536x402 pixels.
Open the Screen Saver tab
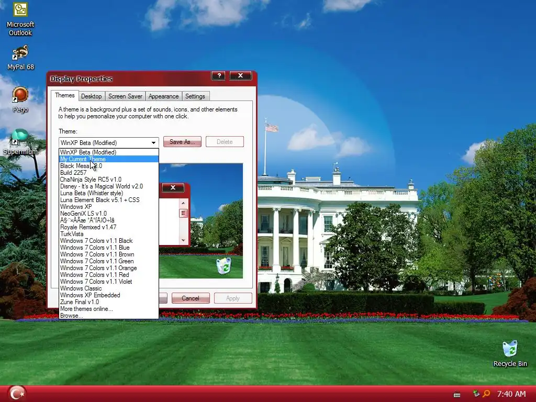125,96
